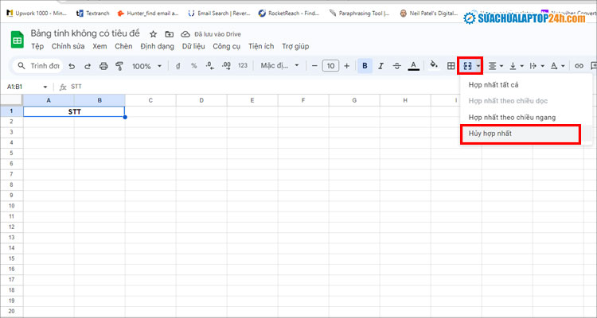Open horizontal align dropdown

click(495, 66)
